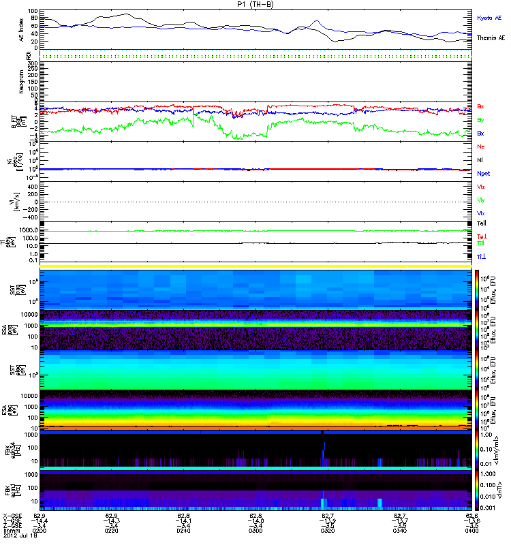Click the Vi axis tick '-400'

tap(30, 217)
